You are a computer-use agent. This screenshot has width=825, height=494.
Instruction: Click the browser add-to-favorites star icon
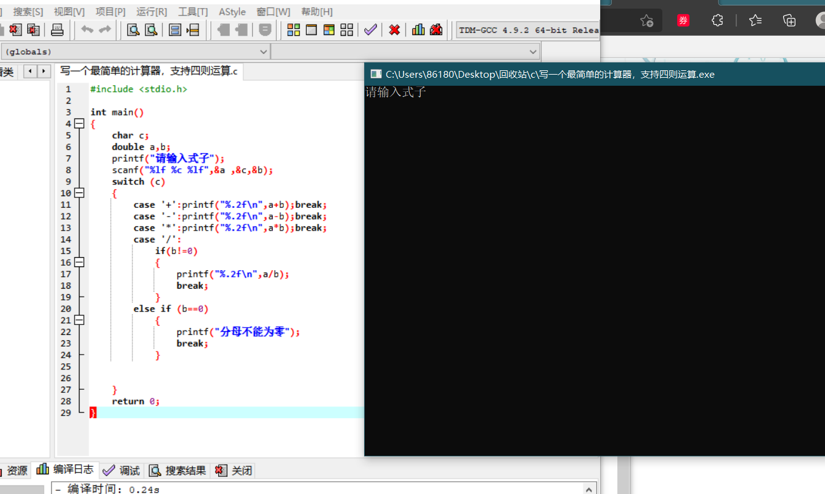(x=646, y=20)
